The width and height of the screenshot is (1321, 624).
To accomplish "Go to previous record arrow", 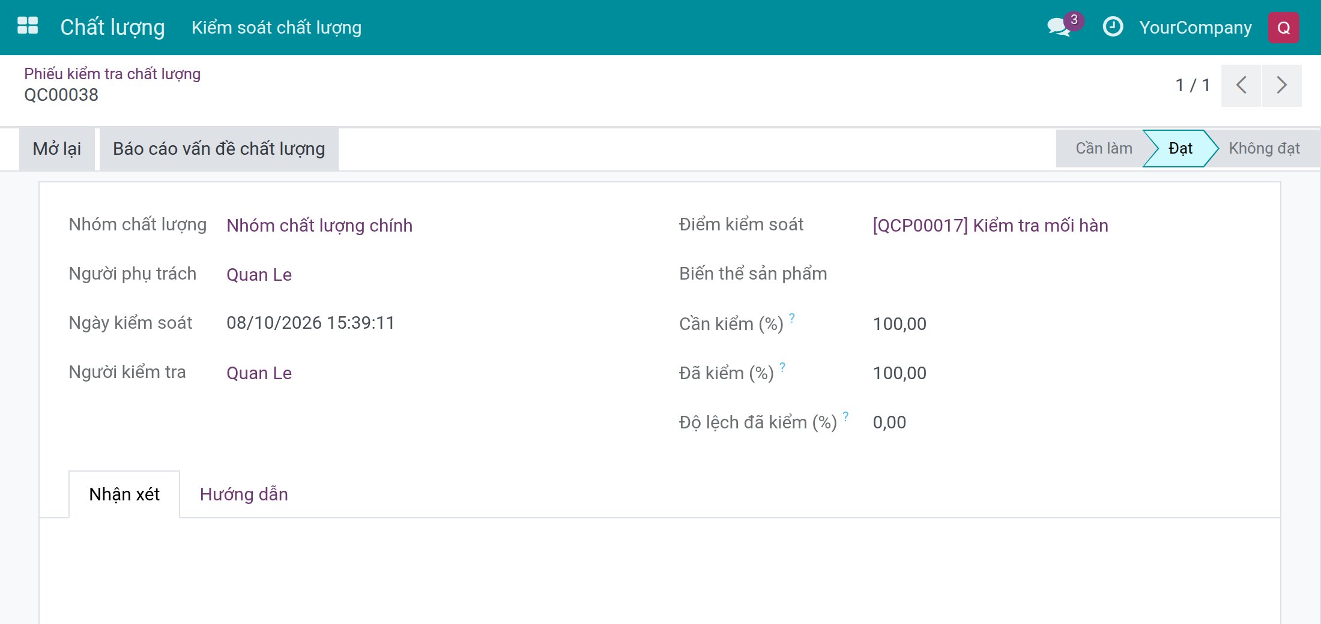I will click(x=1241, y=85).
